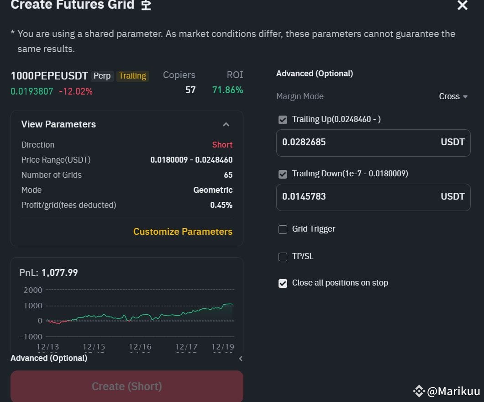Screen dimensions: 484x402
Task: Click the Perp label badge
Action: click(102, 76)
